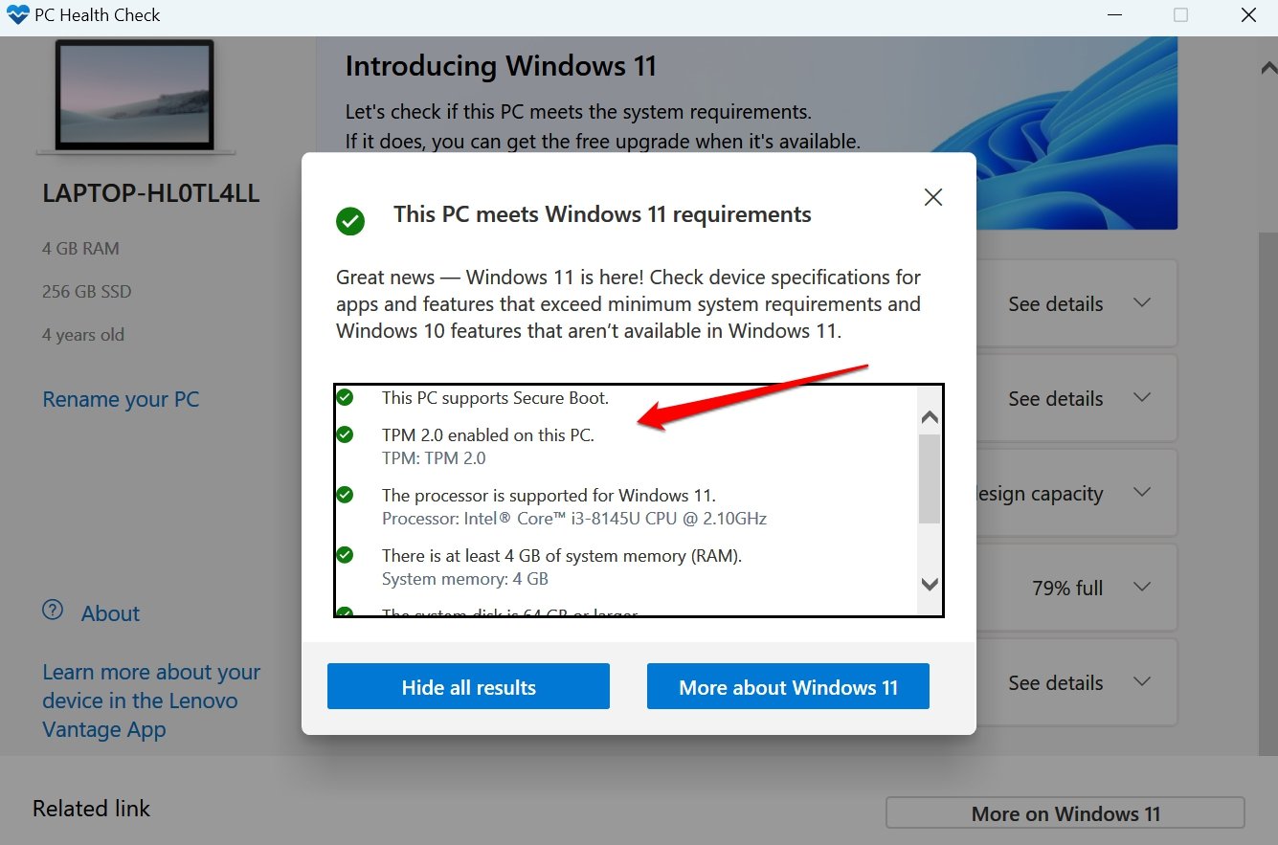
Task: Click the '4 GB RAM' spec text
Action: pyautogui.click(x=80, y=249)
